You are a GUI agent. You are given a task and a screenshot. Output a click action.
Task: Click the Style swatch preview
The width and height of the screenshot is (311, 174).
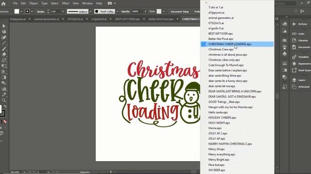click(x=159, y=12)
